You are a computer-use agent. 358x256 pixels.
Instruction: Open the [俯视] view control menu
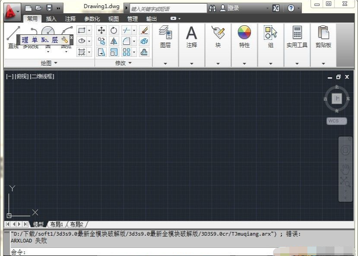tap(22, 76)
